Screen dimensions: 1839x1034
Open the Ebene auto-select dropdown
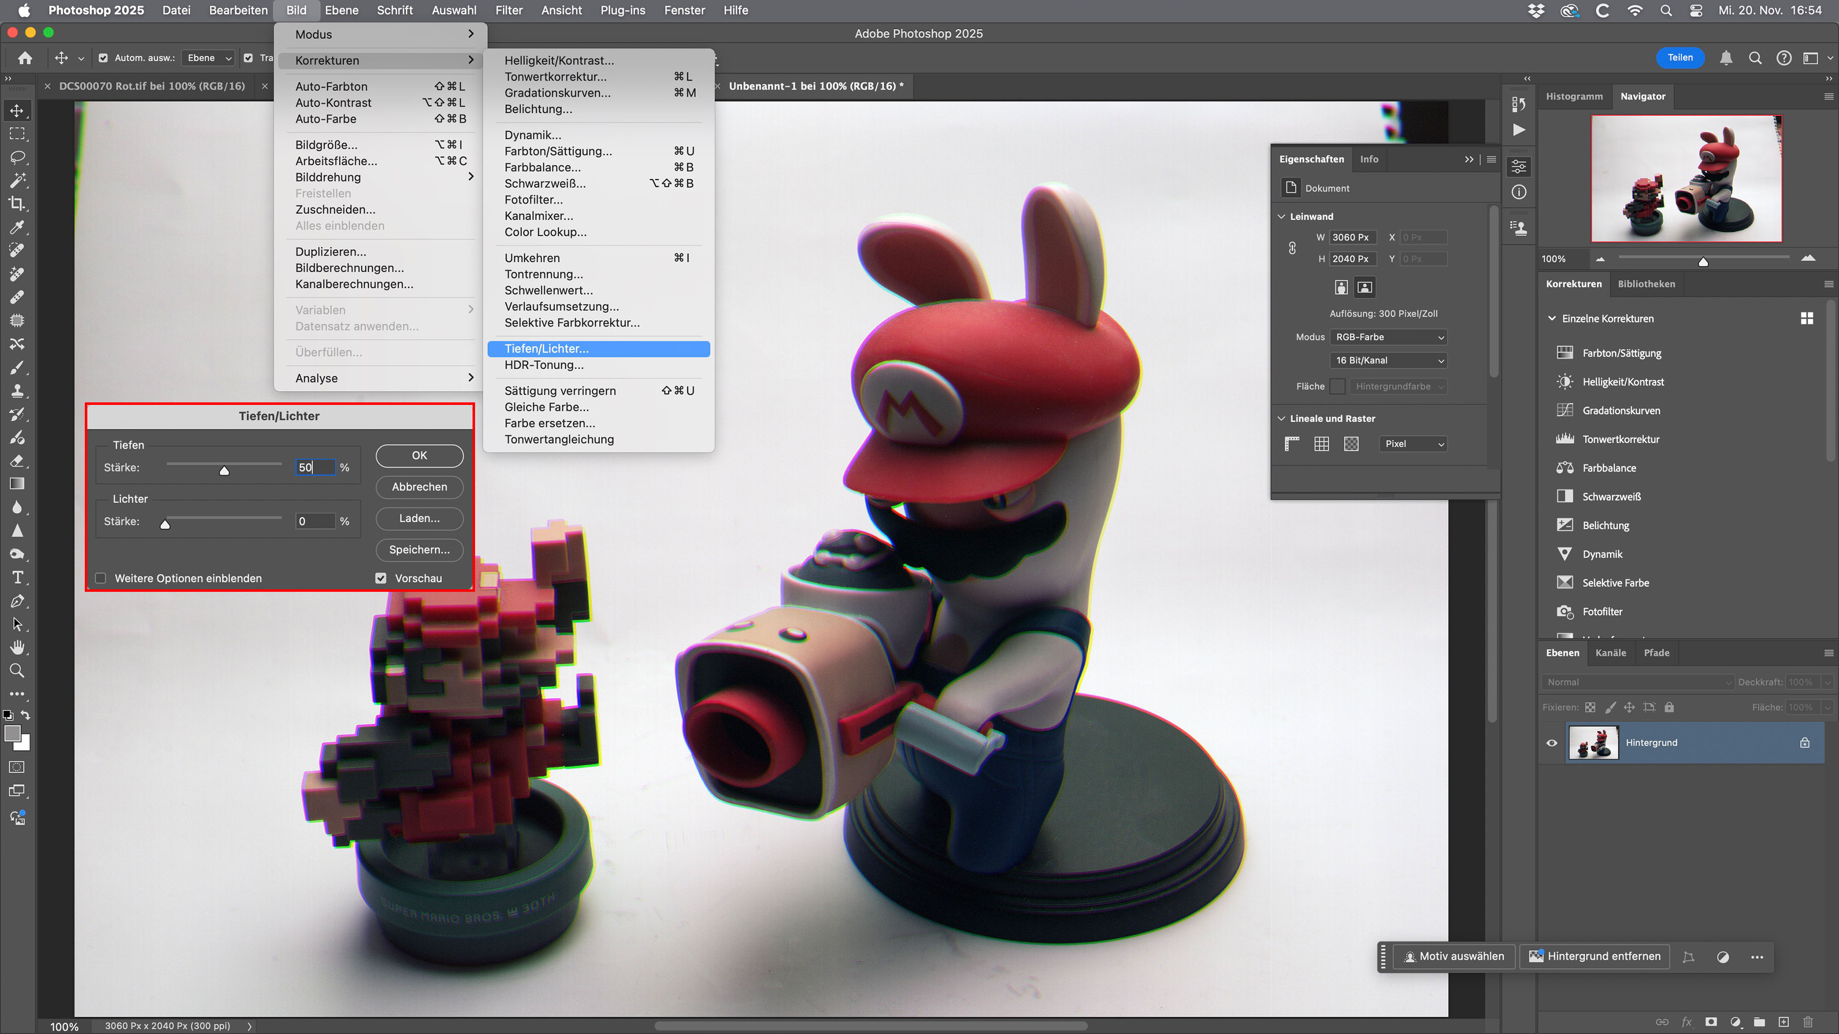click(x=208, y=58)
